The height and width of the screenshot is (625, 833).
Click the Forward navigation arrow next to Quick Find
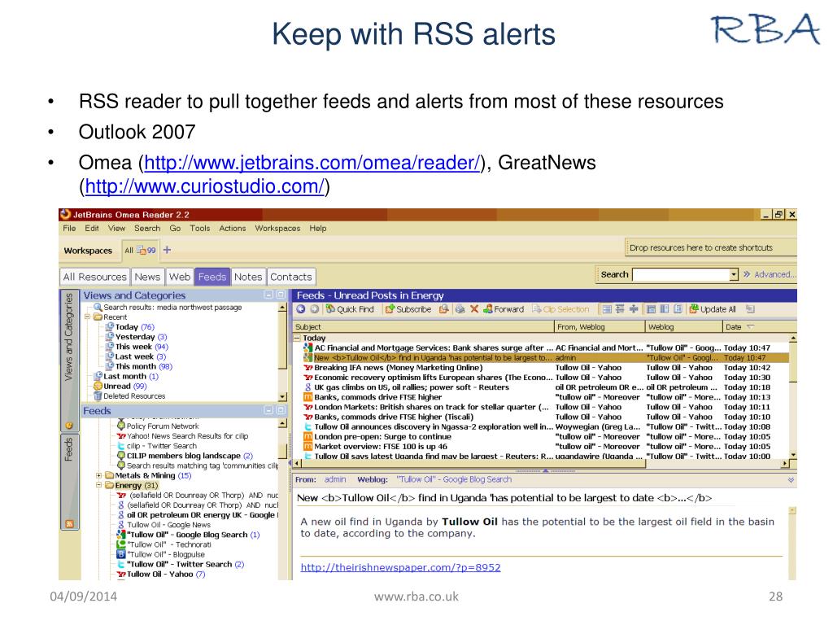click(315, 308)
